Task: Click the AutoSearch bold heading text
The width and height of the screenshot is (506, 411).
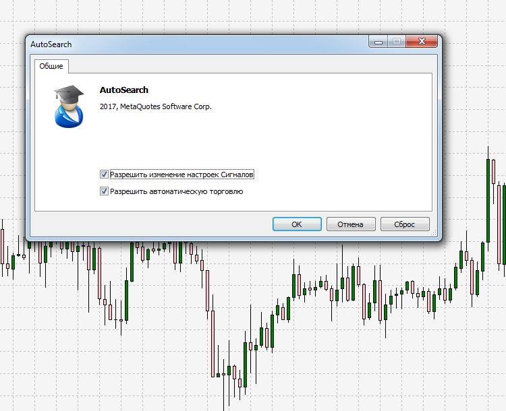Action: [x=124, y=90]
